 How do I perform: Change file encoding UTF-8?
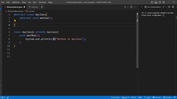133,97
